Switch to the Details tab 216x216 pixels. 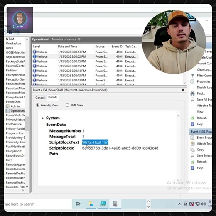coord(53,97)
